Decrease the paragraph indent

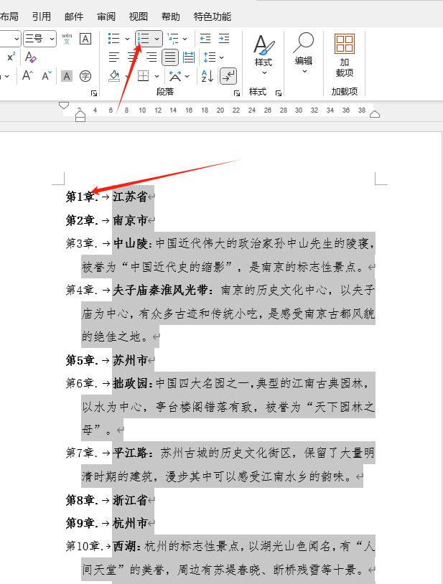(x=205, y=39)
